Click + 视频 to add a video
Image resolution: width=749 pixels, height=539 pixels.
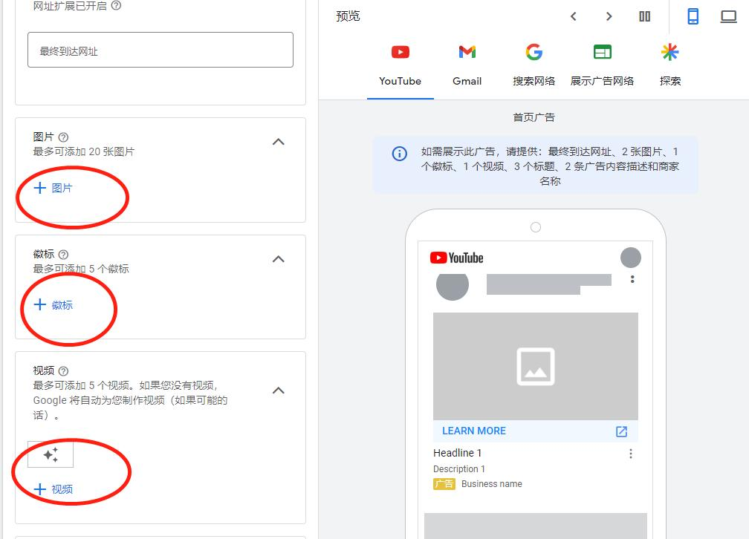[x=52, y=489]
